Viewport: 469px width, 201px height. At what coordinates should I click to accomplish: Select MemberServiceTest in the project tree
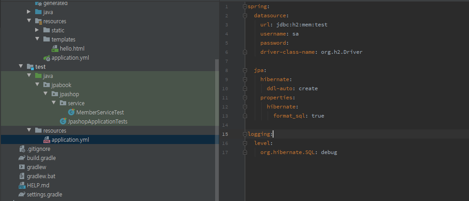[100, 112]
